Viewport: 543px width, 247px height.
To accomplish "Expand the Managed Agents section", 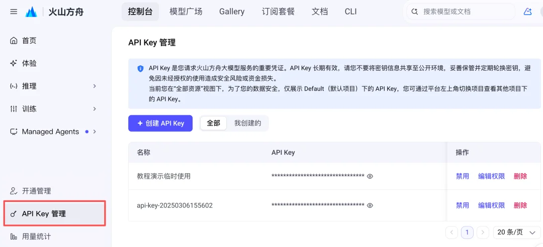I will (x=95, y=132).
